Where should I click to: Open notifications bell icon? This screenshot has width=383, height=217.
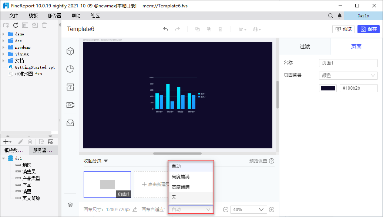(340, 16)
